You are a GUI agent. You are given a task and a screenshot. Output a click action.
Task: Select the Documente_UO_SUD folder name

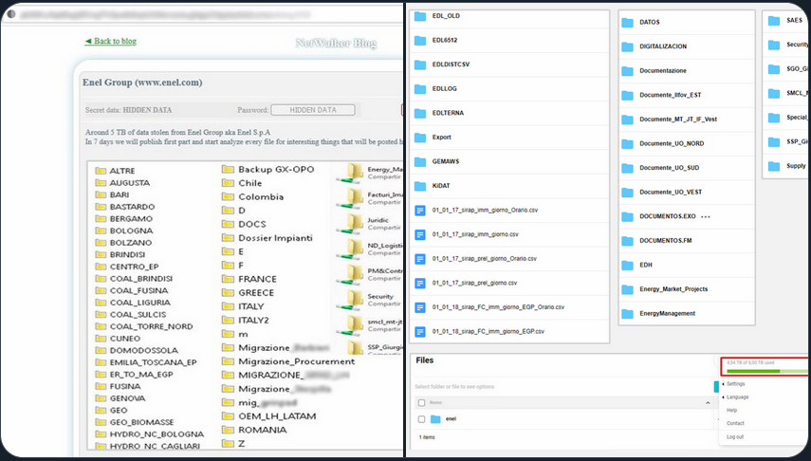click(x=670, y=168)
